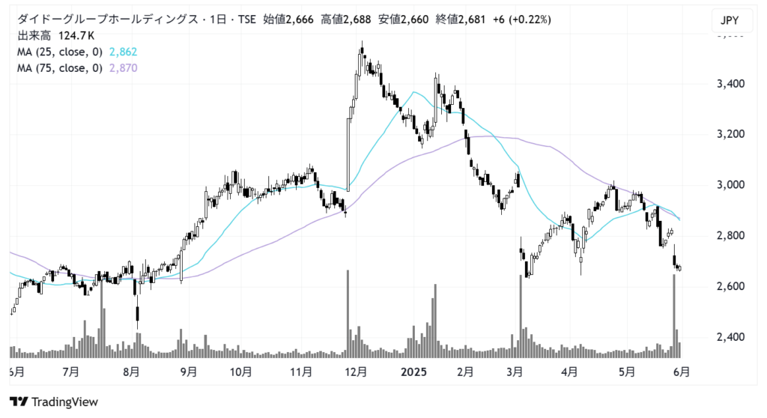Click the 10月 time axis label

tap(240, 372)
